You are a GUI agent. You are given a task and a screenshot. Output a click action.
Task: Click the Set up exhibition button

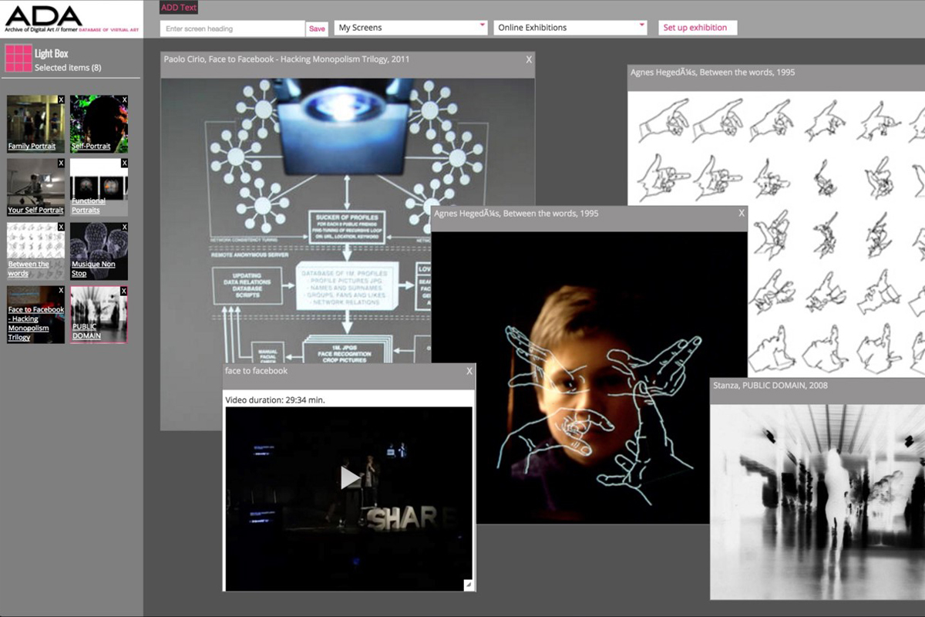697,27
